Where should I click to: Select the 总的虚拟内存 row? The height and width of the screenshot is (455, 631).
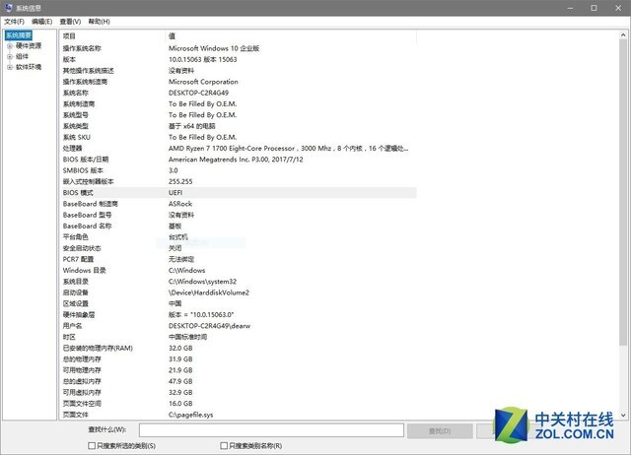pos(239,381)
